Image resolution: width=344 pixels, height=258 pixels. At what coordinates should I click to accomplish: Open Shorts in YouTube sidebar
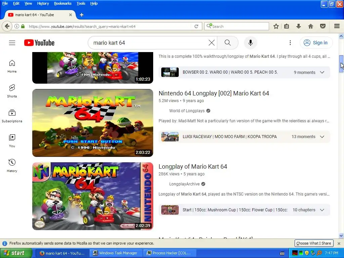point(12,91)
